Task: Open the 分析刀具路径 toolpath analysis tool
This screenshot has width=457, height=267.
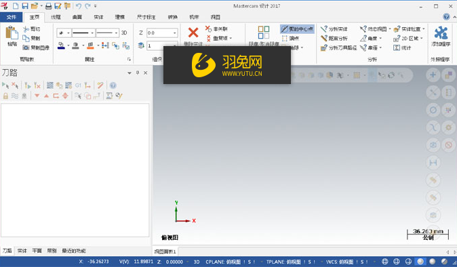Action: 338,47
